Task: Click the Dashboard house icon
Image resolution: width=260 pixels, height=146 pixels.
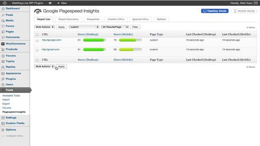Action: click(3, 9)
